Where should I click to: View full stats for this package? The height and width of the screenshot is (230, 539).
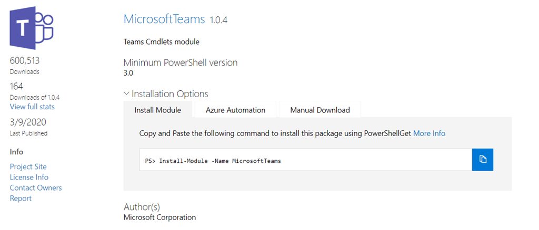[x=32, y=107]
